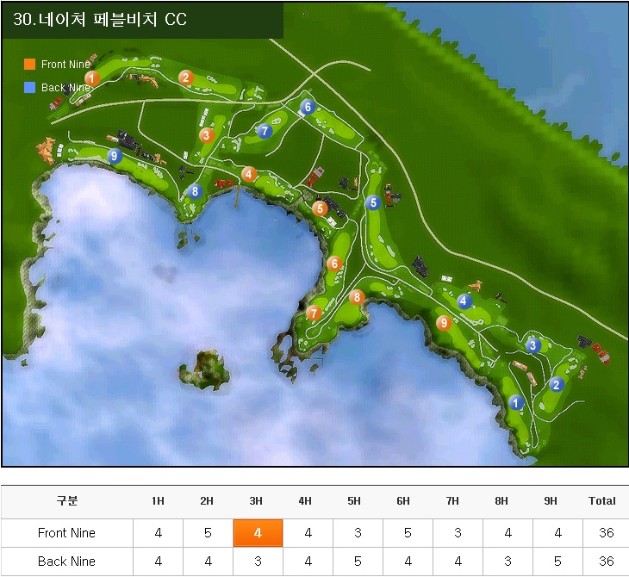Click the course title in the banner

point(100,20)
